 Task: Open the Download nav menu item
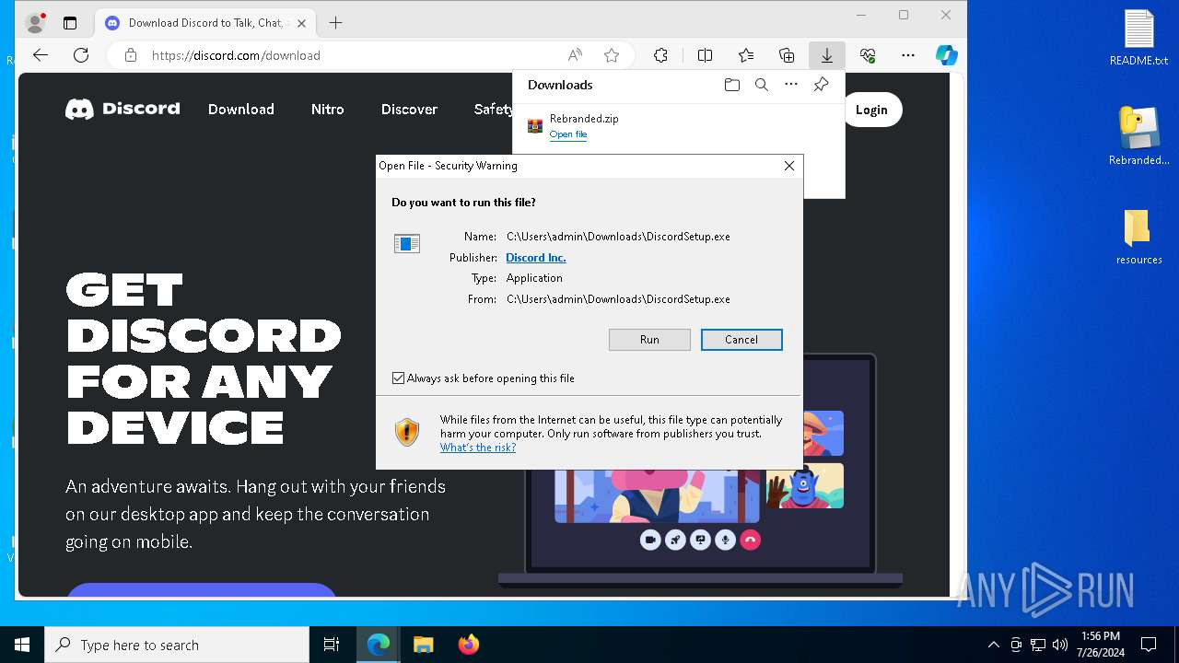(x=241, y=109)
